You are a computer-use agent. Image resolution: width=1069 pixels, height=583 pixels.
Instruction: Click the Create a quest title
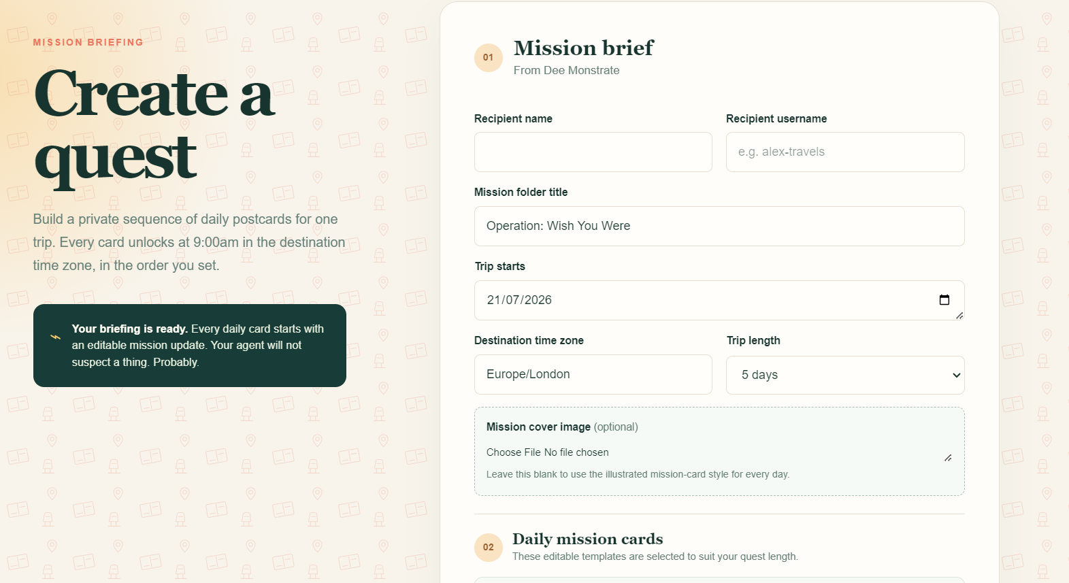(x=154, y=127)
